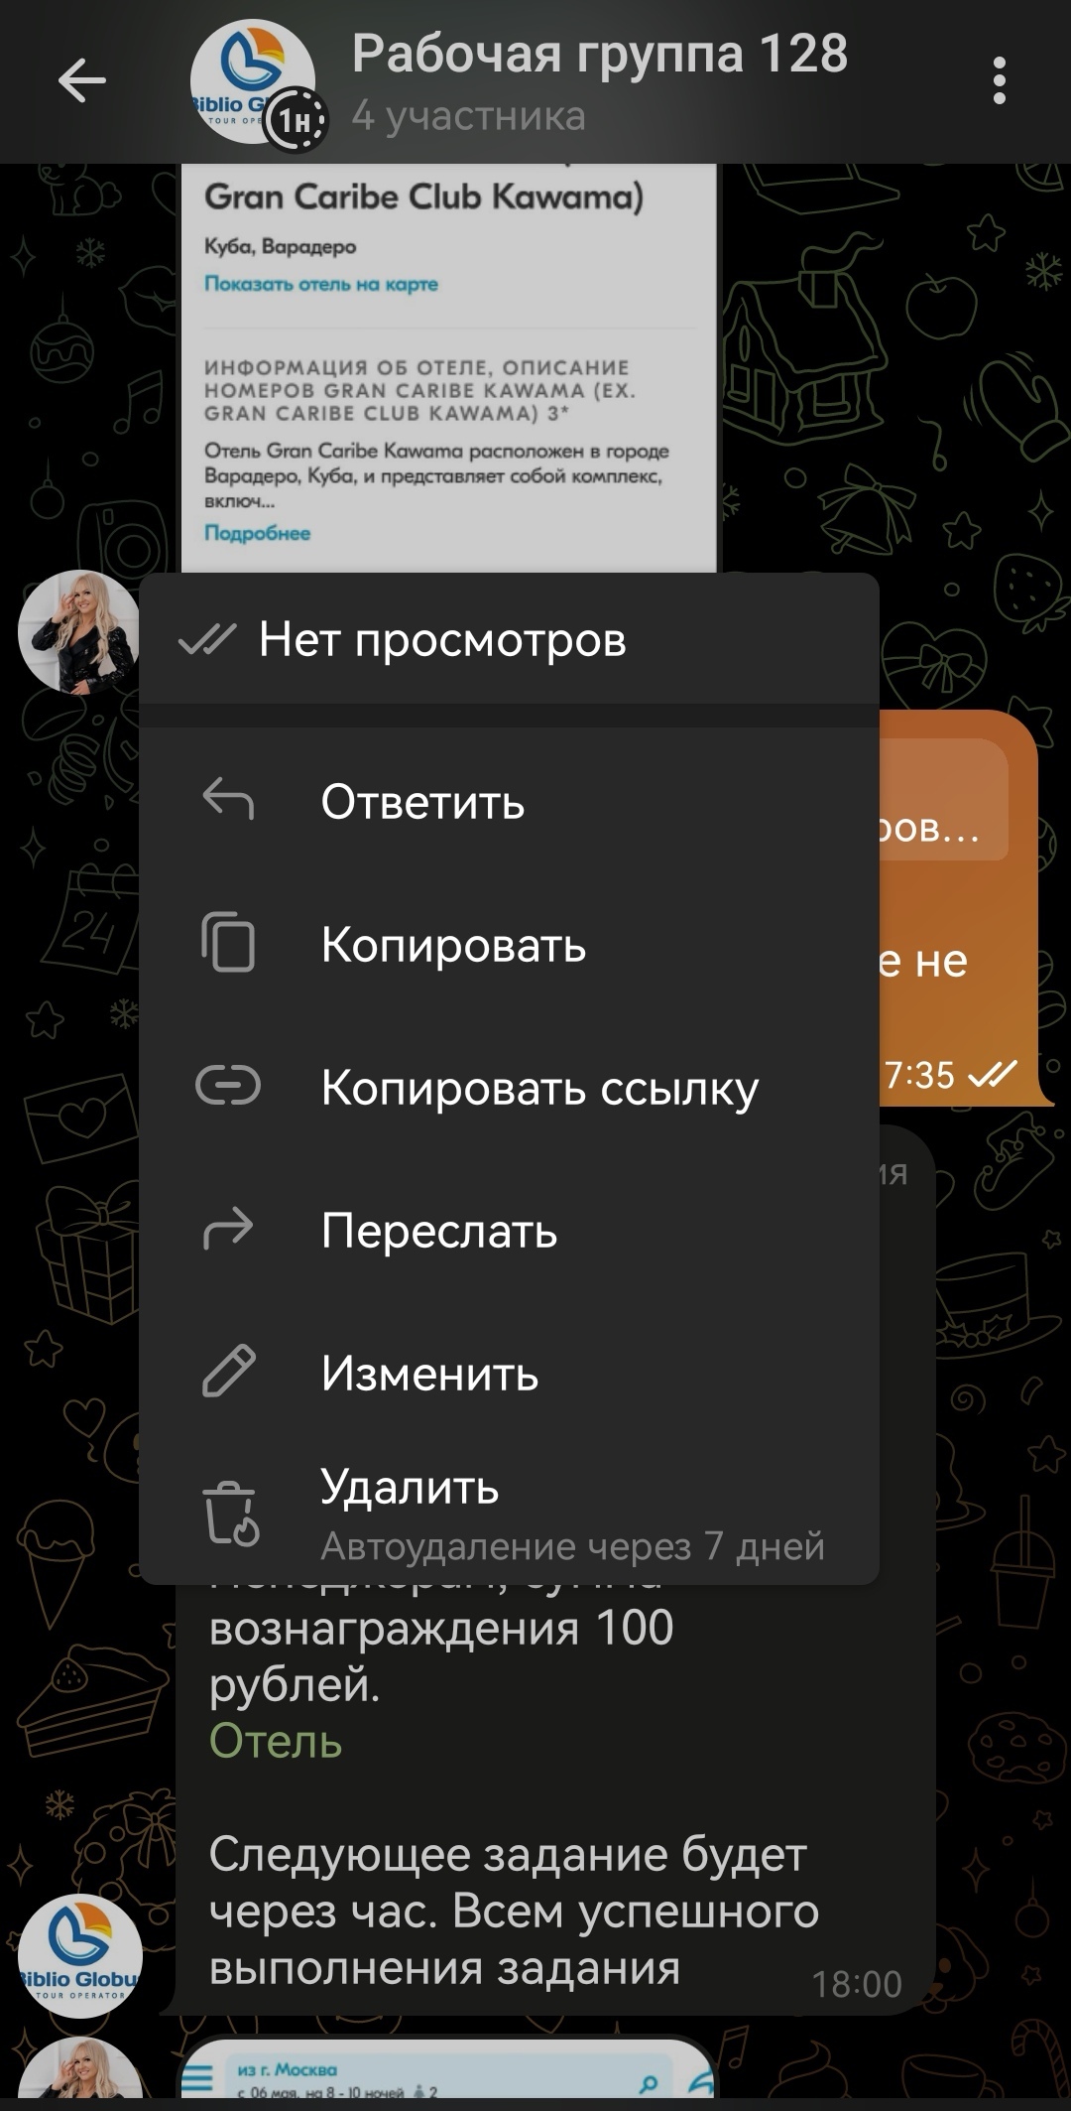Tap the copy pages icon
This screenshot has height=2111, width=1071.
pos(228,942)
